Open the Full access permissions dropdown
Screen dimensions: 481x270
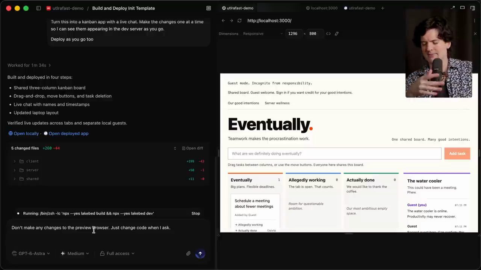click(x=117, y=253)
